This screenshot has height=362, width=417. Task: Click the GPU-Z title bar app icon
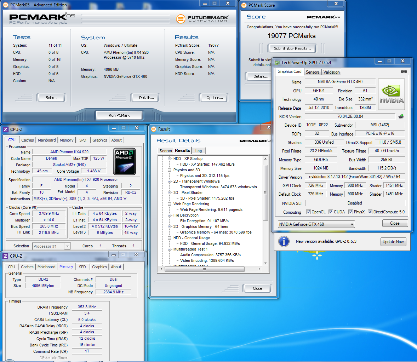pyautogui.click(x=277, y=63)
